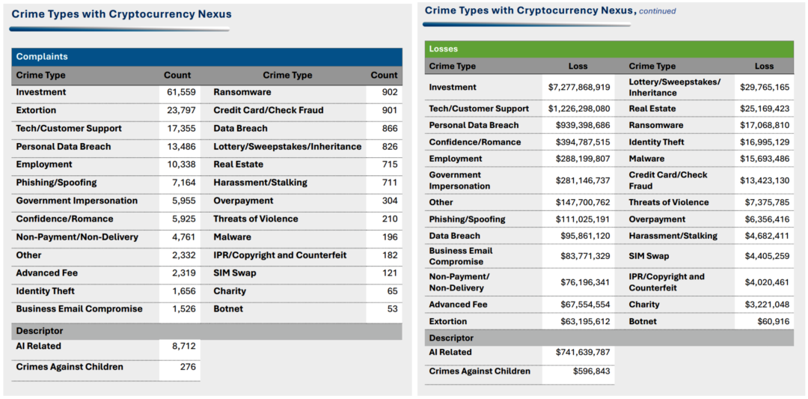Screen dimensions: 808x399
Task: Select the Extortion count value 23,797
Action: 180,111
